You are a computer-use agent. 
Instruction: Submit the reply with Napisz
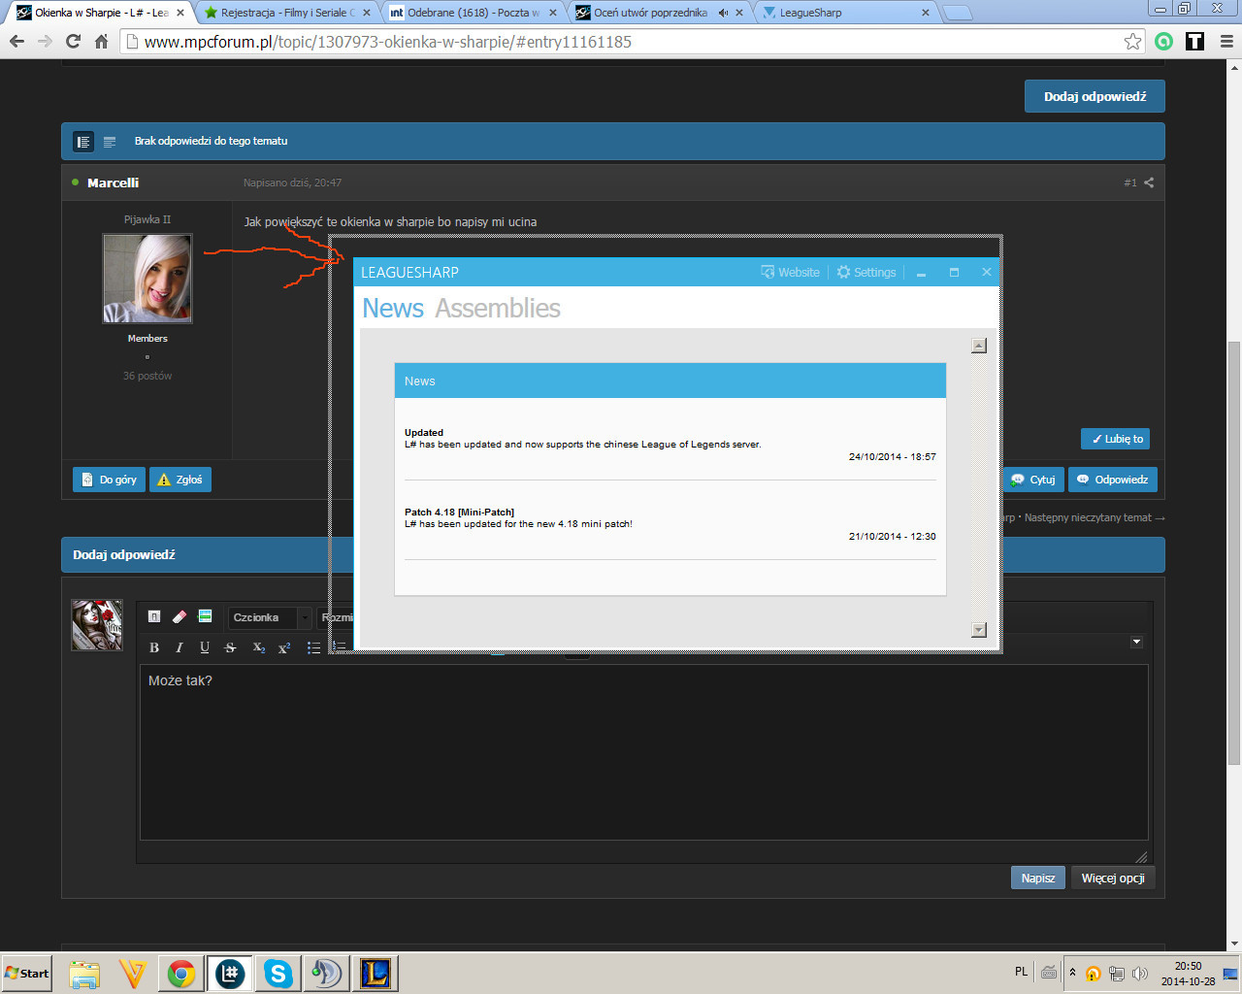click(1038, 878)
